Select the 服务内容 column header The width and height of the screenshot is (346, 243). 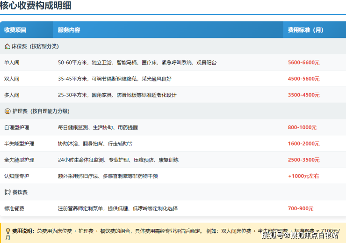tap(69, 30)
